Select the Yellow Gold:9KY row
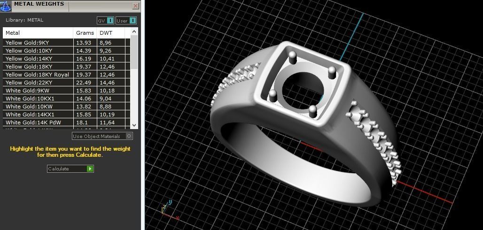The height and width of the screenshot is (230, 483). click(67, 43)
